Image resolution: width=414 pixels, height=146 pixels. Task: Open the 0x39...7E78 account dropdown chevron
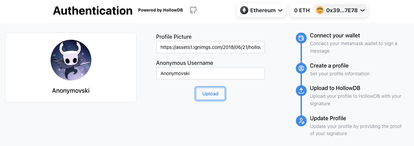tap(362, 11)
